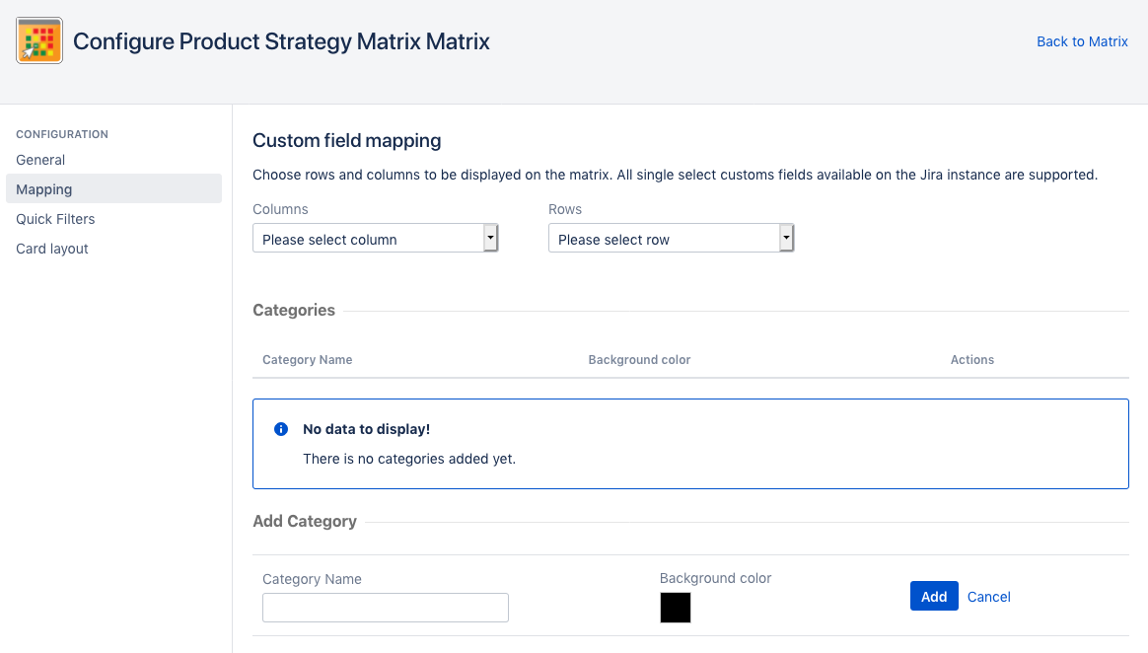Viewport: 1148px width, 653px height.
Task: Click the Actions column header
Action: [971, 360]
